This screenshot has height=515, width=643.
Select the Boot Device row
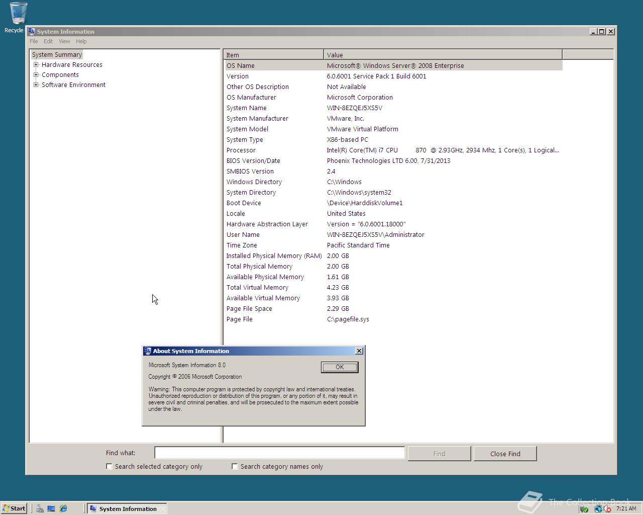pos(393,203)
